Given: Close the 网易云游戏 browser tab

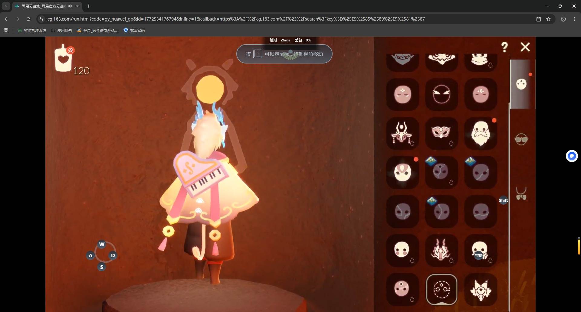Looking at the screenshot, I should coord(77,6).
